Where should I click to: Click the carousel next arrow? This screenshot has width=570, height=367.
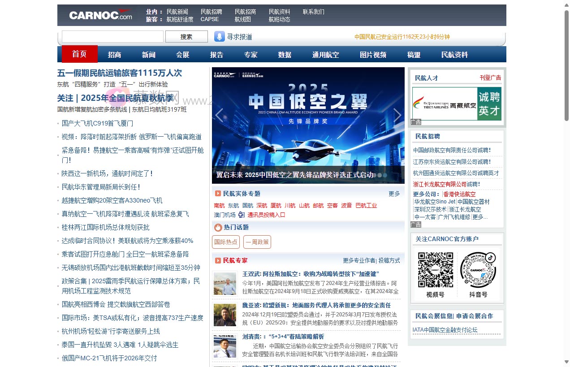click(397, 115)
